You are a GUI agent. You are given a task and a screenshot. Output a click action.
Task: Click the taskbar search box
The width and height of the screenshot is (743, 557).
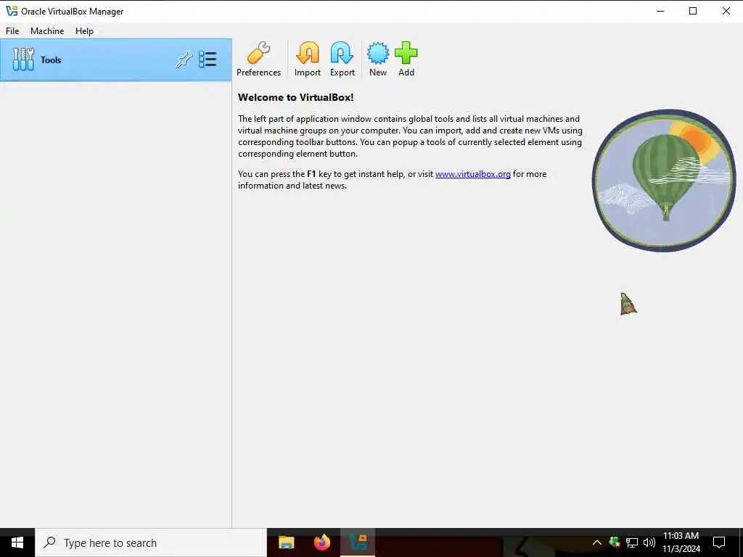pyautogui.click(x=151, y=542)
